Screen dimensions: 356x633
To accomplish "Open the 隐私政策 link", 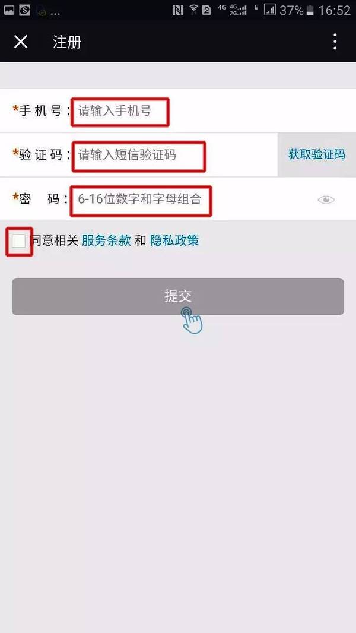I will [174, 240].
